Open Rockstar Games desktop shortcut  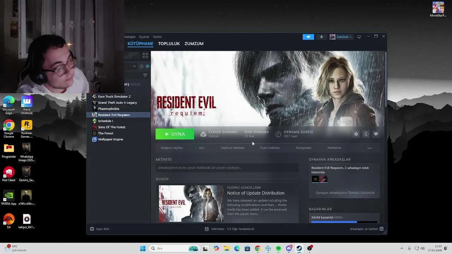coord(26,129)
